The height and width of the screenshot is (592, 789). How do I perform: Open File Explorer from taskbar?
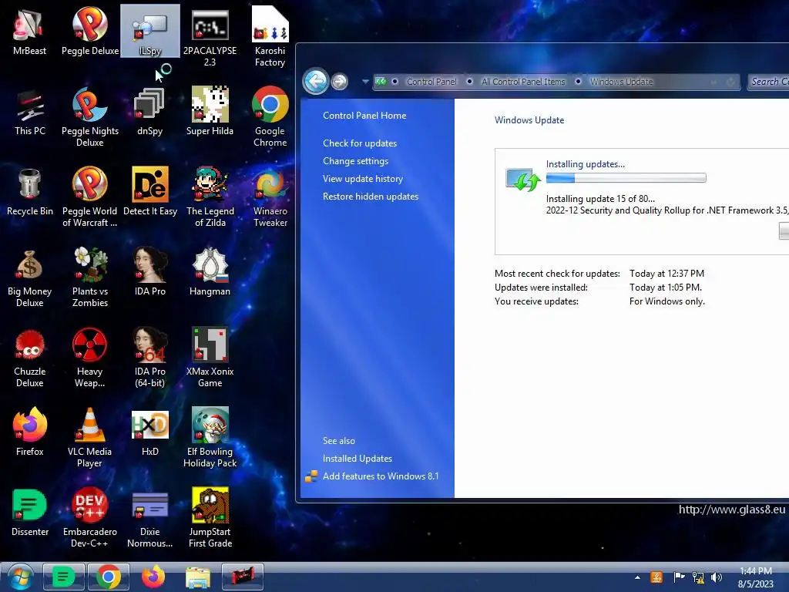[x=198, y=577]
